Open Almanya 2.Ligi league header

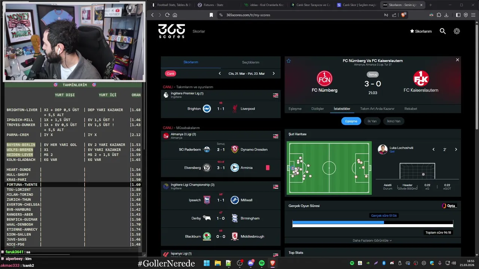click(221, 136)
